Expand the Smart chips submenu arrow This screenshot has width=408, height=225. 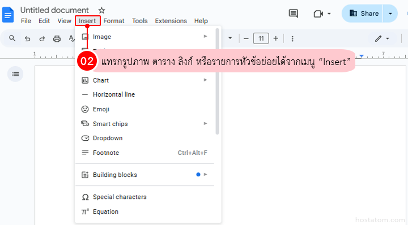(205, 124)
